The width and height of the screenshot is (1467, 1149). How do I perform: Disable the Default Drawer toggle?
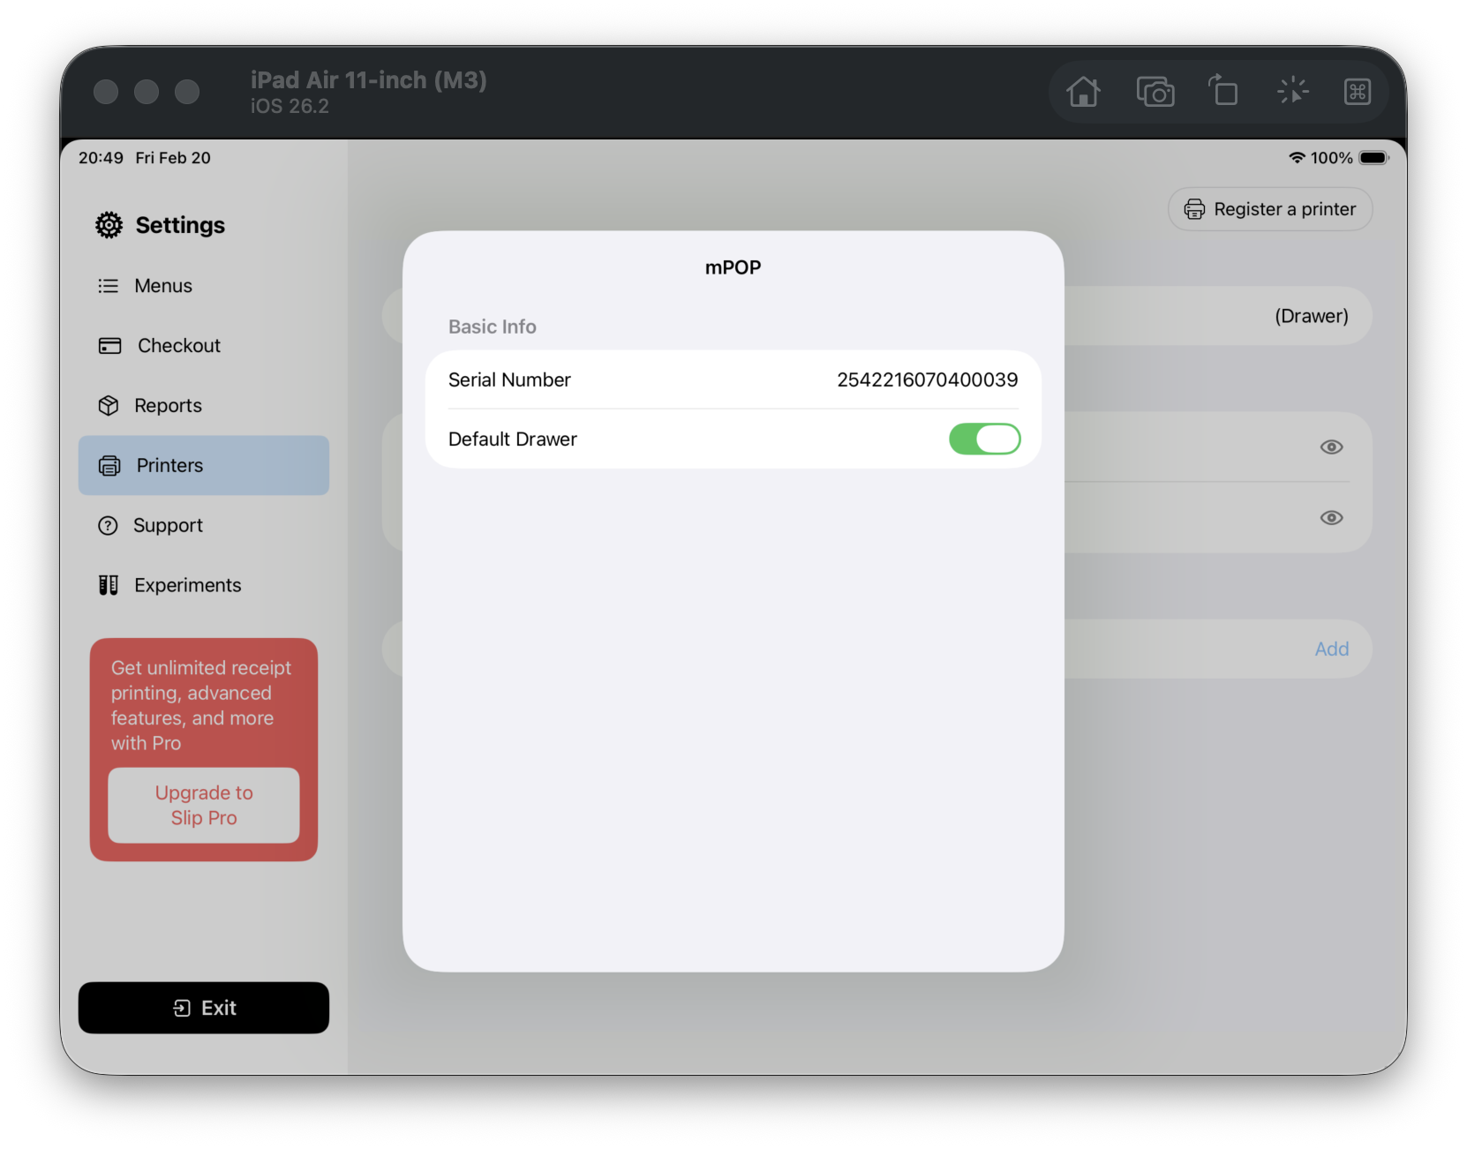(x=984, y=439)
